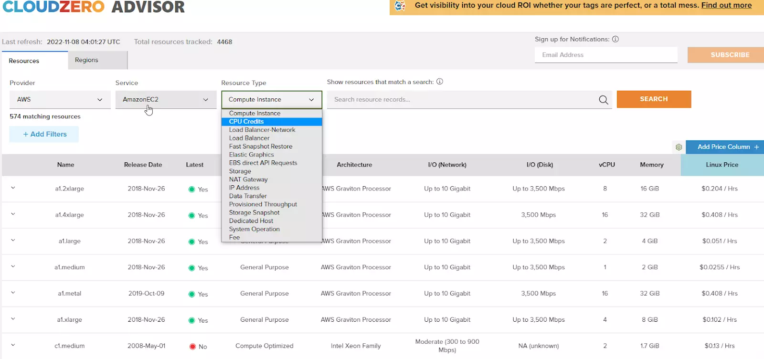
Task: Choose NAT Gateway option
Action: pyautogui.click(x=272, y=179)
